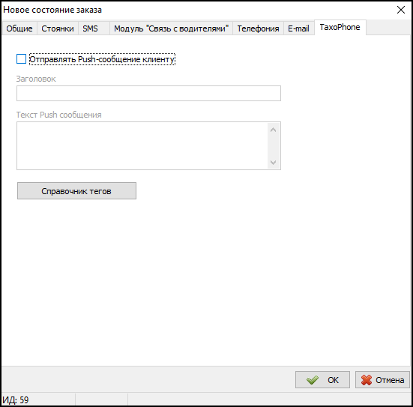Close the Новое состояние заказа dialog

click(x=400, y=10)
